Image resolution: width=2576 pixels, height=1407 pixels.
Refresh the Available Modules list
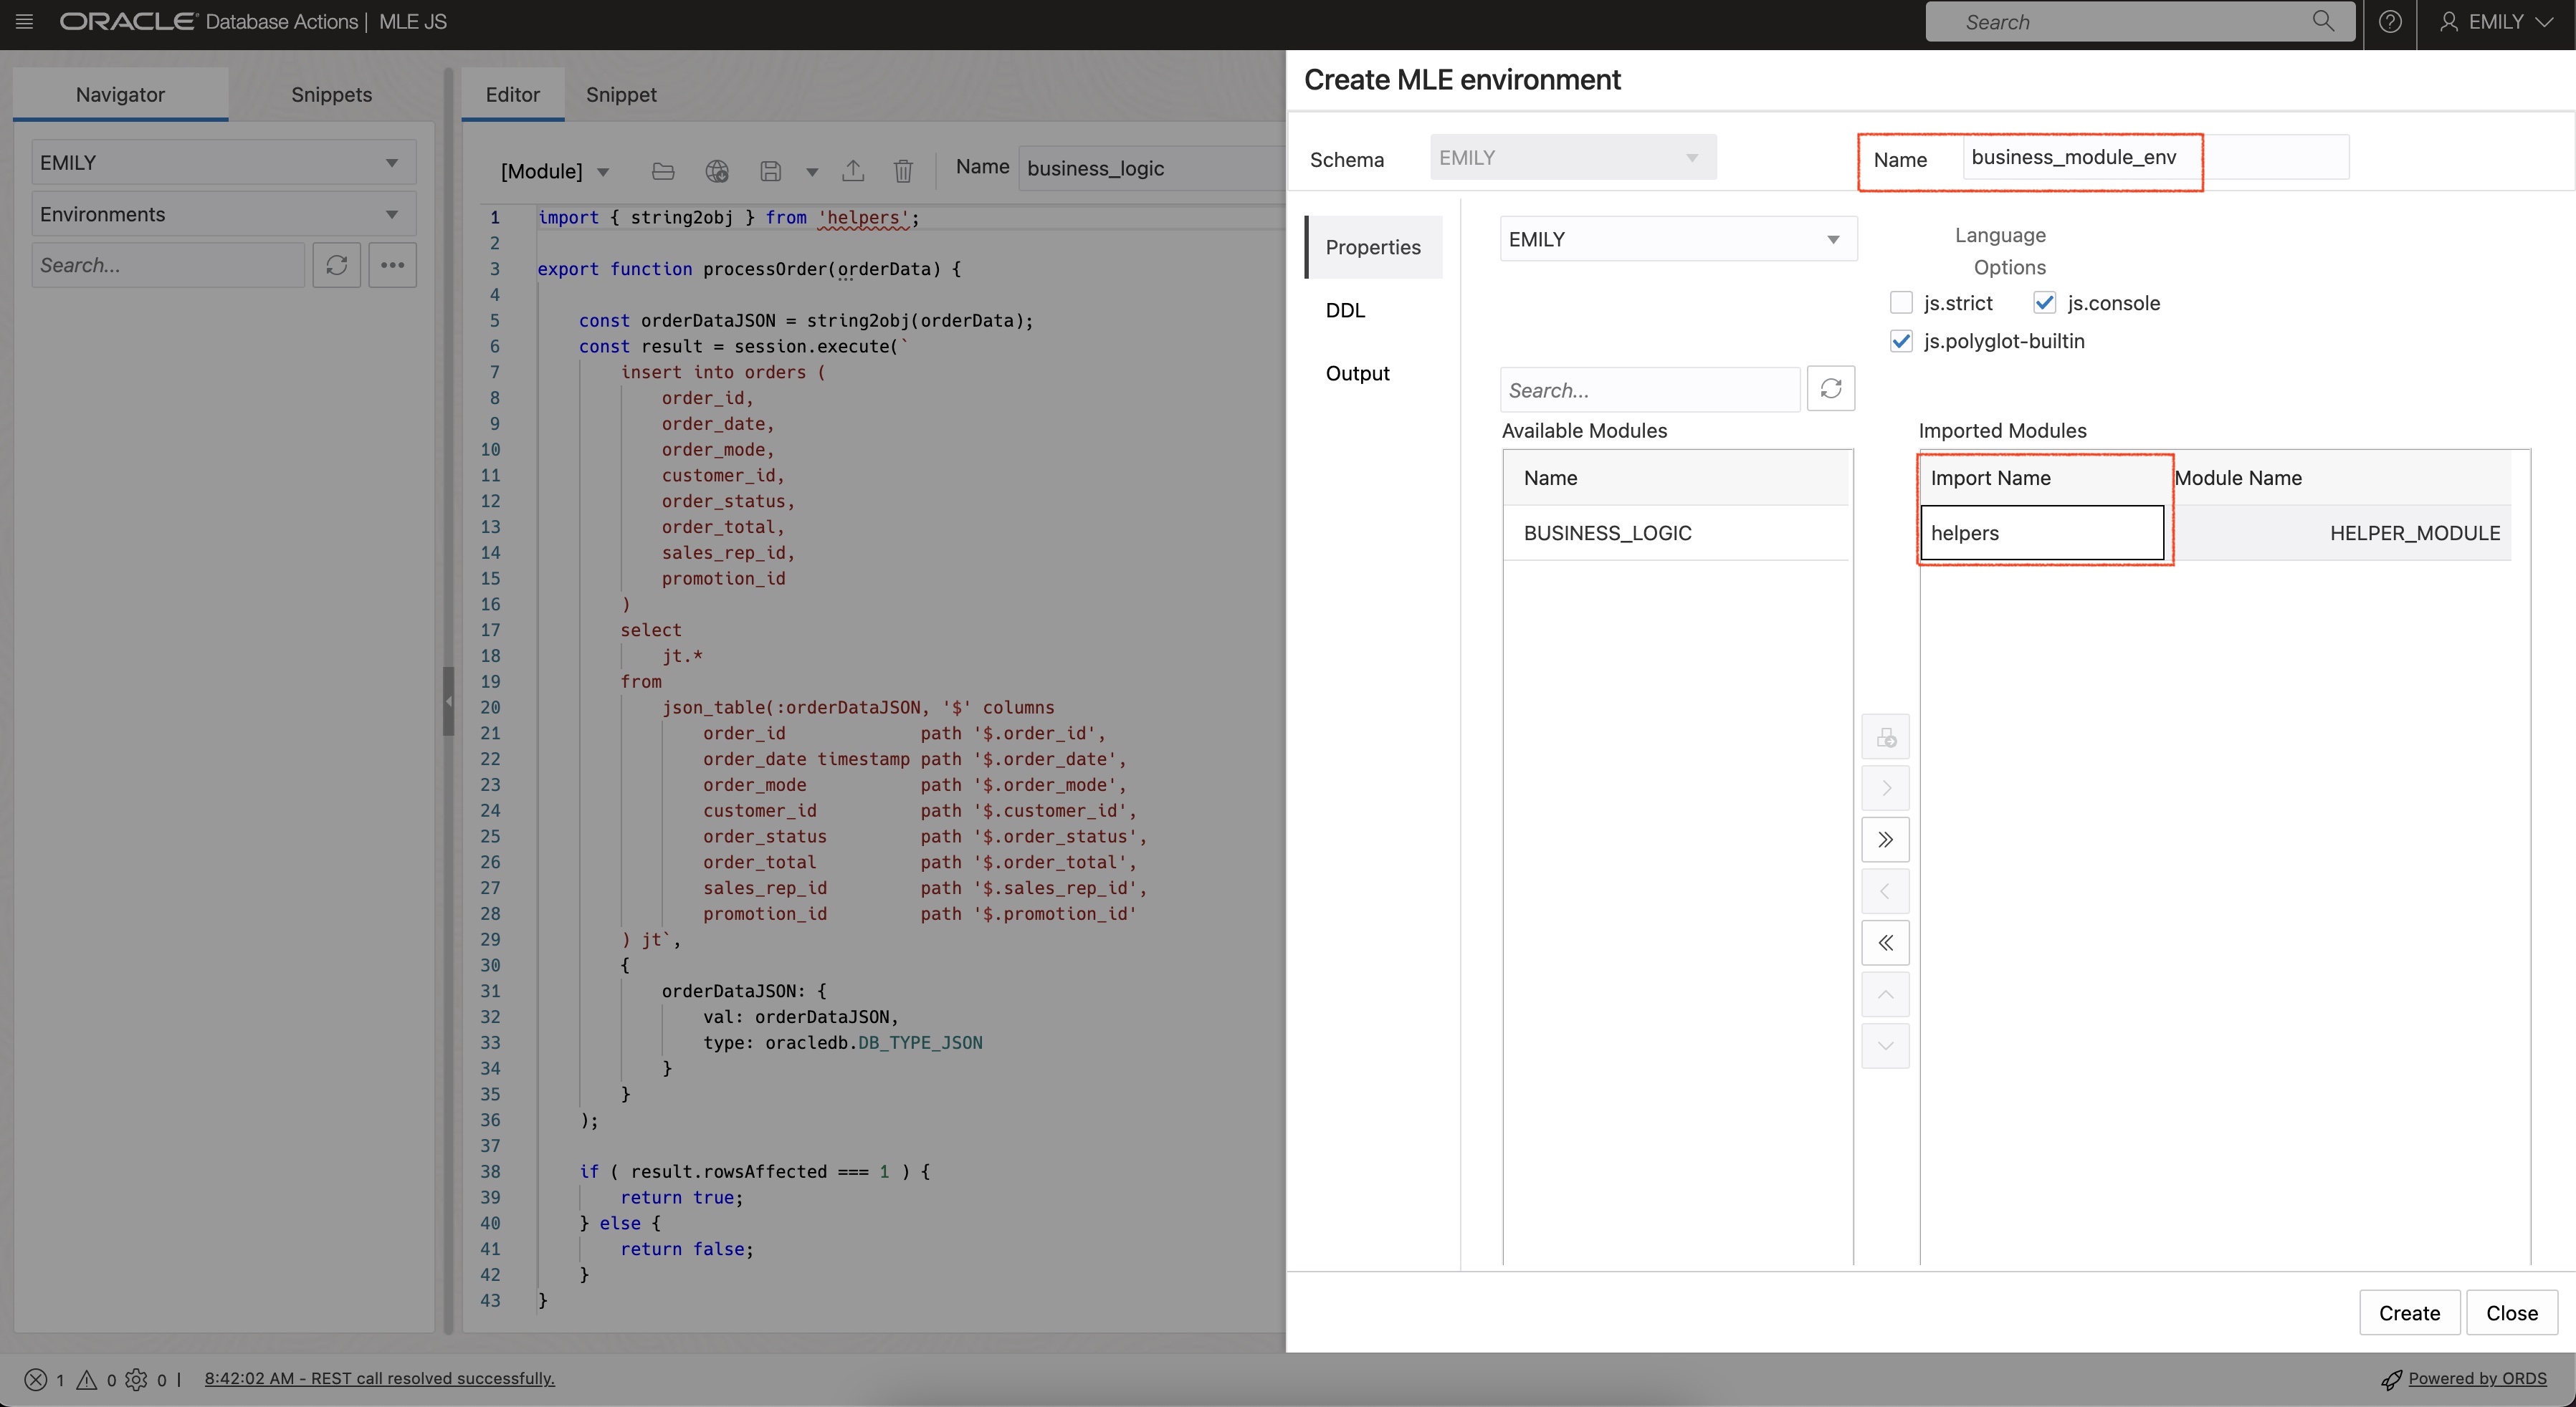(x=1831, y=389)
